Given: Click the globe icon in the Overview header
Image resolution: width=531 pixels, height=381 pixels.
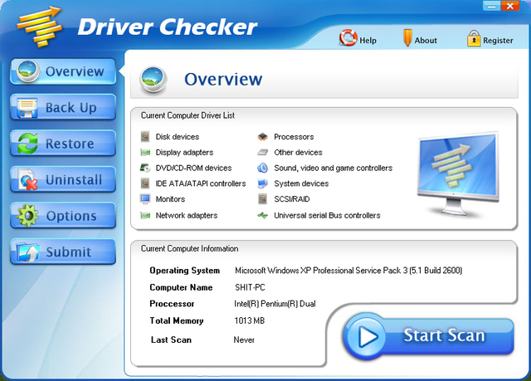Looking at the screenshot, I should tap(153, 79).
